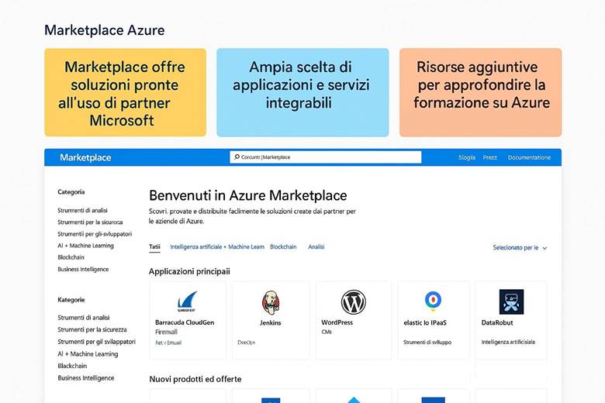Select Blackchain under Kategorie
Image resolution: width=605 pixels, height=403 pixels.
[72, 366]
